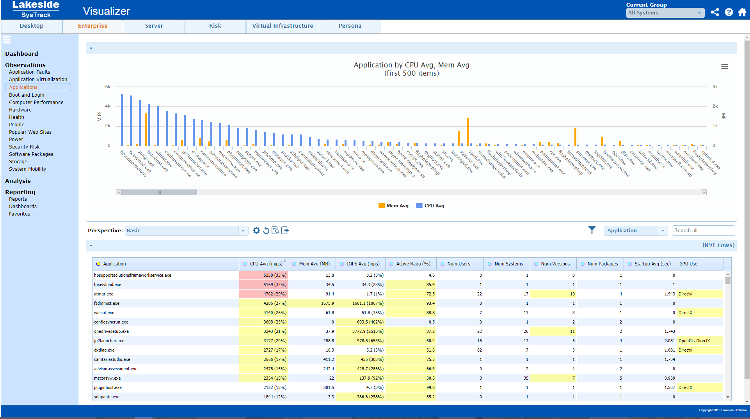Image resolution: width=750 pixels, height=419 pixels.
Task: Open the help question mark icon
Action: 729,12
